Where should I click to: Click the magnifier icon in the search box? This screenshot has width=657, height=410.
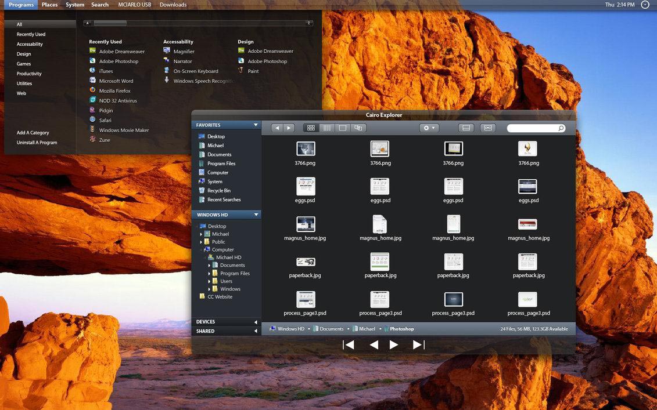tap(561, 128)
